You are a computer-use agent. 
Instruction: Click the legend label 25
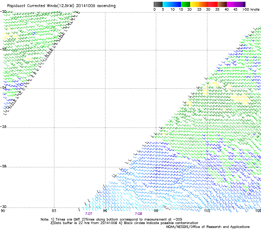click(199, 10)
